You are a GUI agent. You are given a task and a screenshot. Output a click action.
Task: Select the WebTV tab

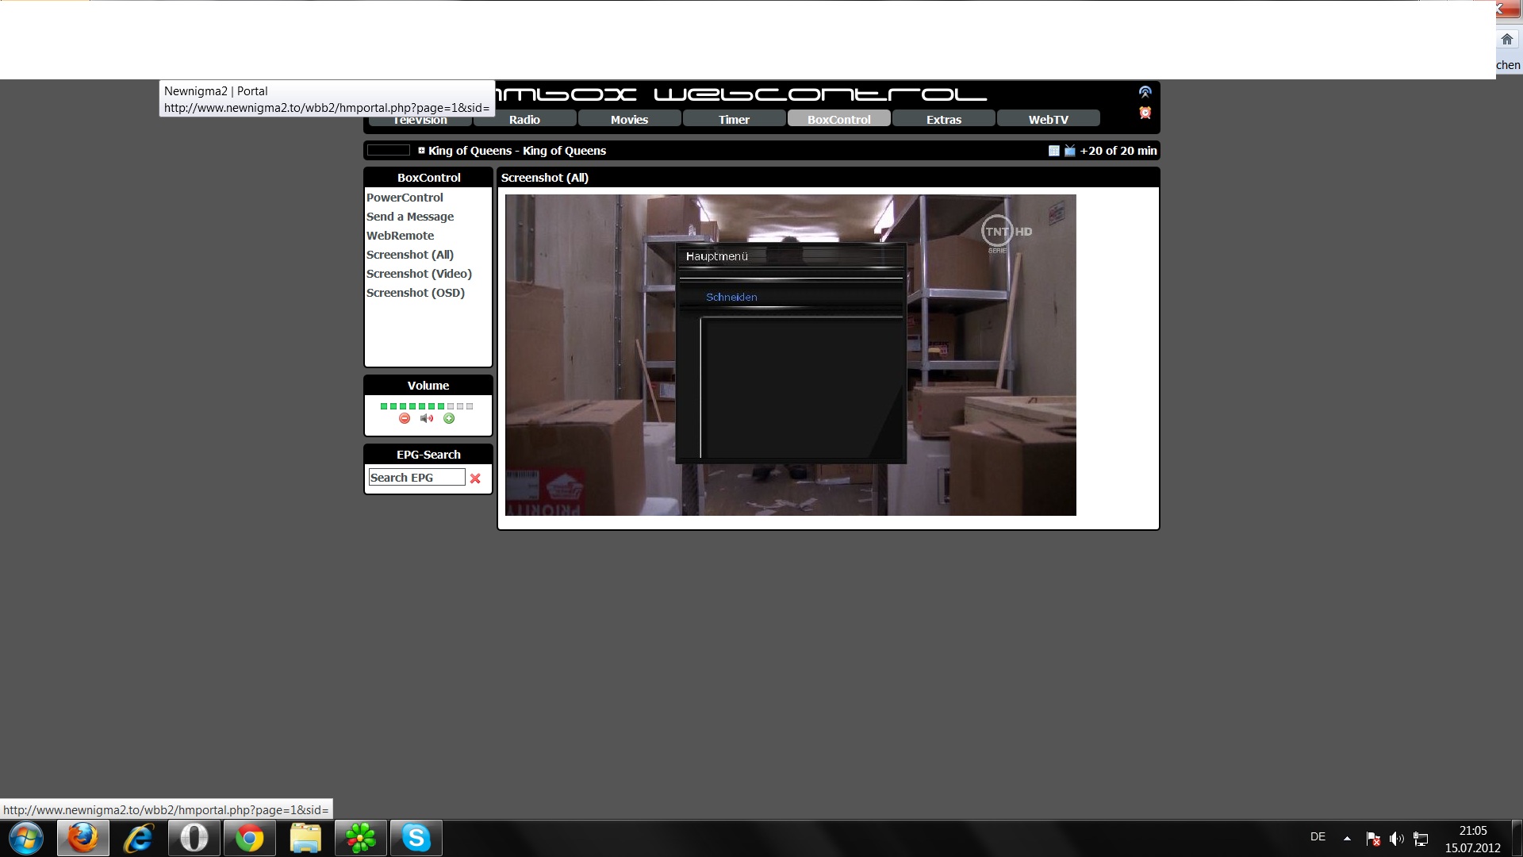click(x=1048, y=119)
